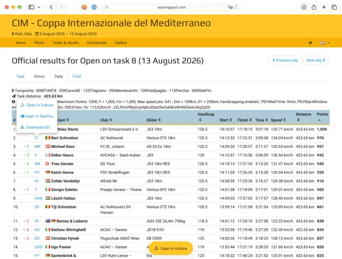Click the 1Password extension icon
Viewport: 342px width, 259px height.
(x=94, y=7)
